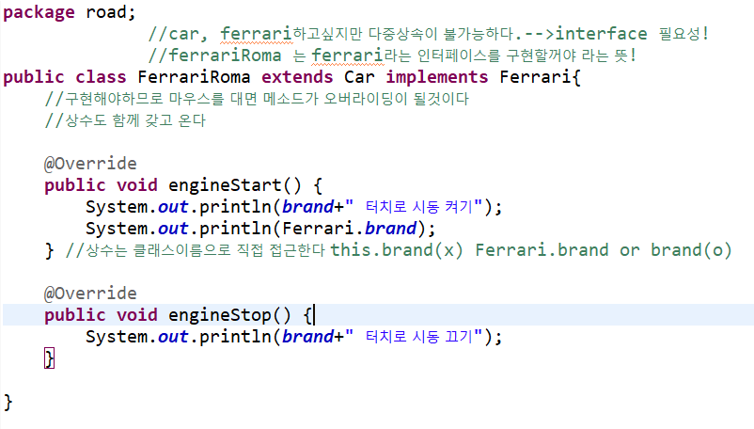The image size is (754, 429).
Task: Click the interface name 'Ferrari{' in the class declaration
Action: click(540, 77)
